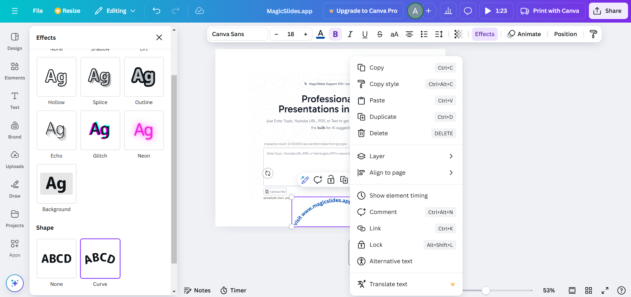The height and width of the screenshot is (297, 631).
Task: Expand the Layer submenu
Action: [x=406, y=156]
